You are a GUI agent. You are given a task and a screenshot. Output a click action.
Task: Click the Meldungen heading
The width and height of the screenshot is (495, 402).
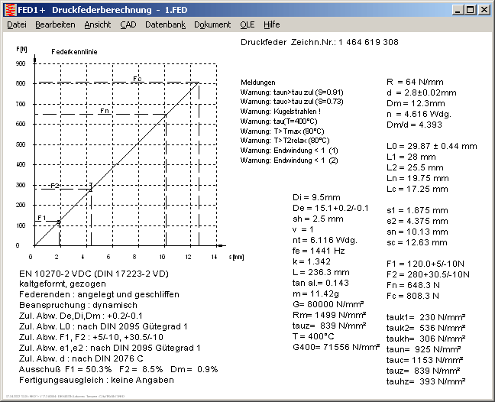pyautogui.click(x=258, y=83)
